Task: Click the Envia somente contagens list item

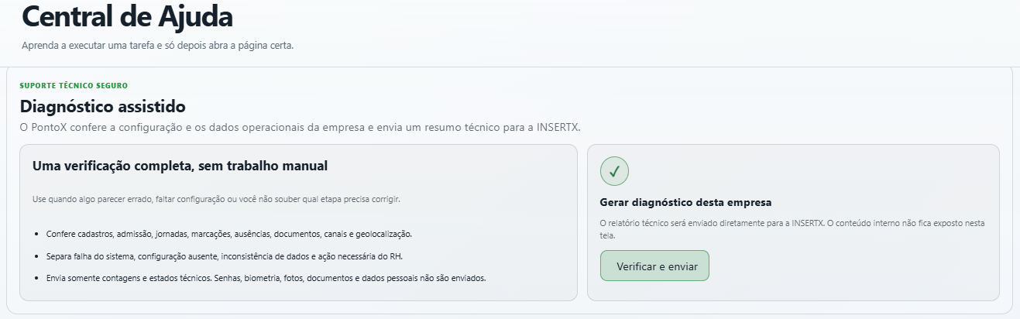Action: [x=266, y=277]
